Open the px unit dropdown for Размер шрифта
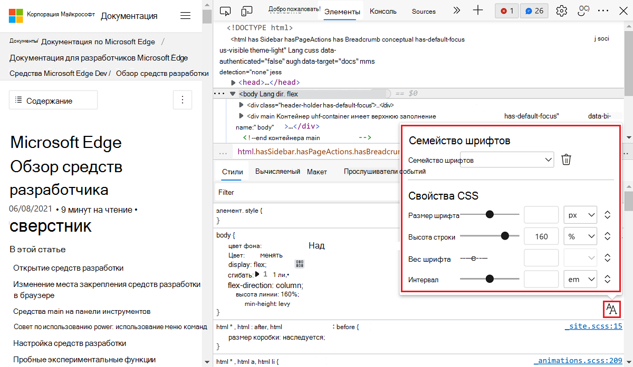The width and height of the screenshot is (633, 367). point(580,214)
